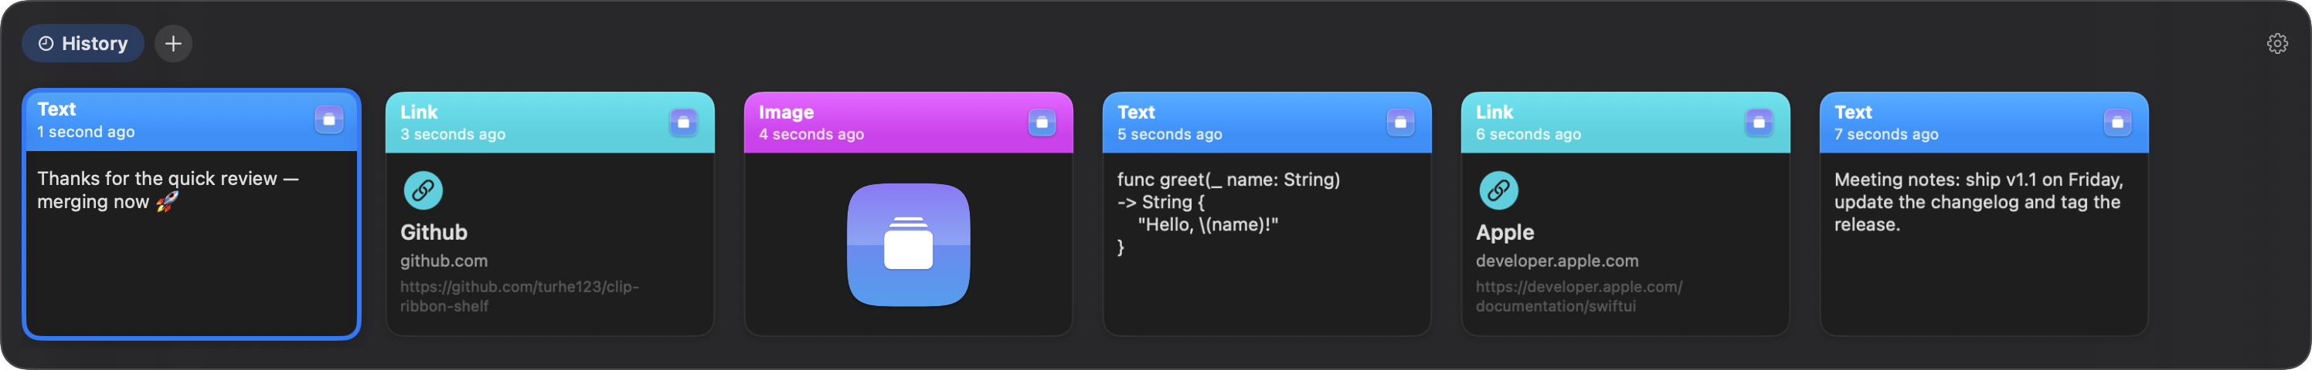Click the 'Text' label above '7 seconds ago'
Image resolution: width=2312 pixels, height=370 pixels.
(1853, 112)
